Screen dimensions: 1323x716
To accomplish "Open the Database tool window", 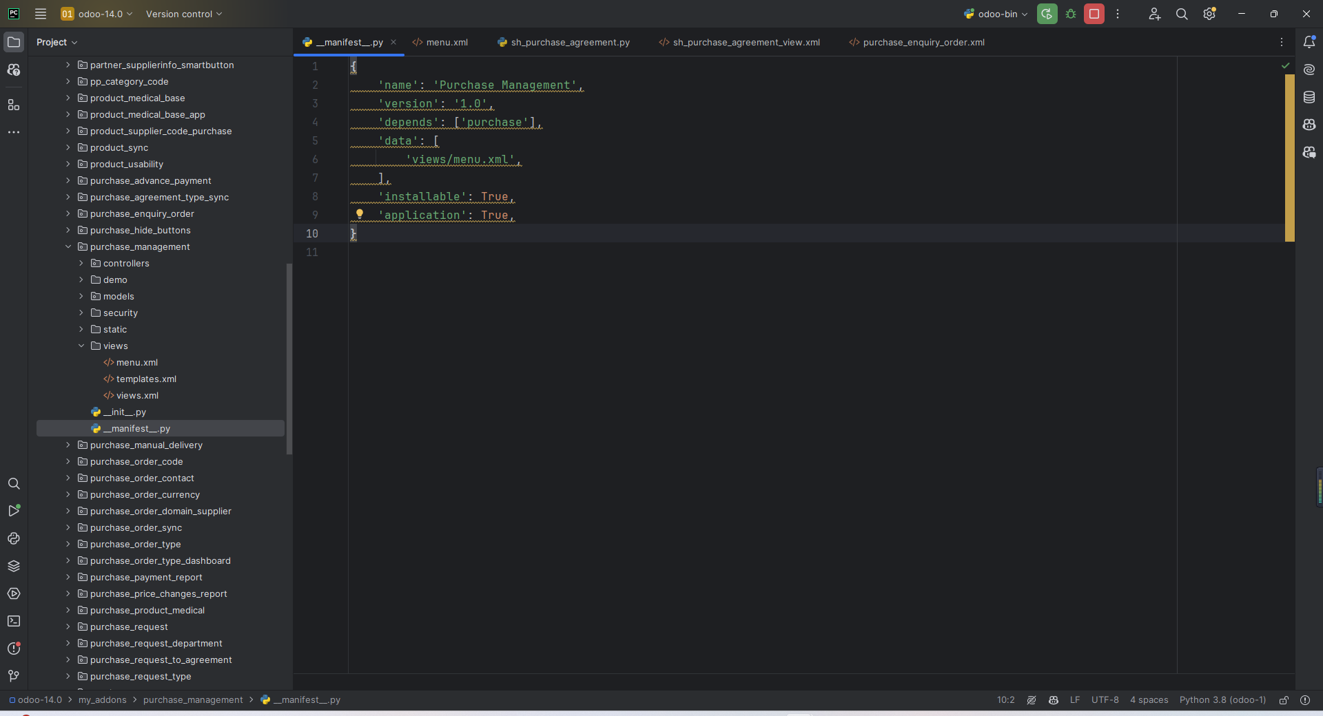I will tap(1309, 97).
